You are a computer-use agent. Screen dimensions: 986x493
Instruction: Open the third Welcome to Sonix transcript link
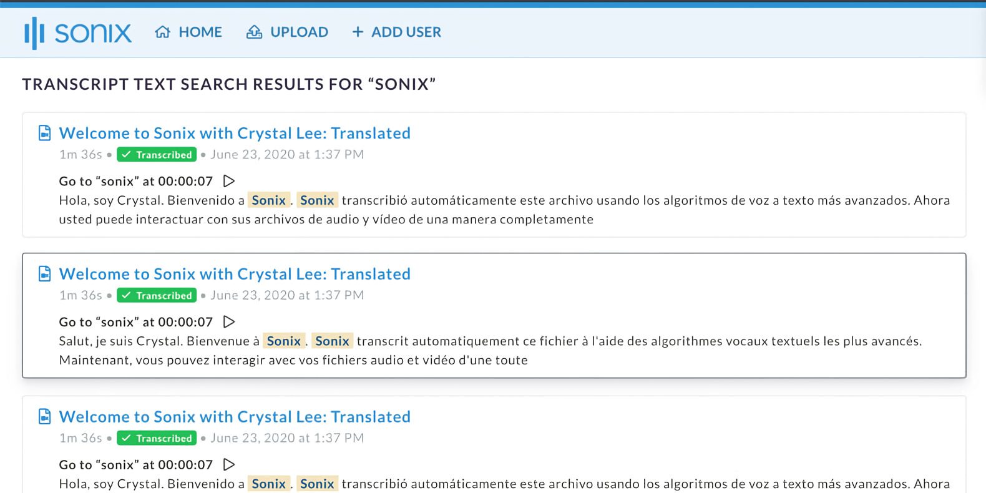pos(235,416)
